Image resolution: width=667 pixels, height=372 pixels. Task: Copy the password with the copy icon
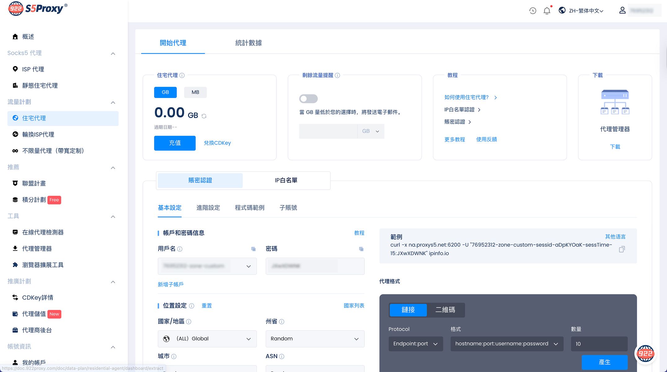coord(361,249)
